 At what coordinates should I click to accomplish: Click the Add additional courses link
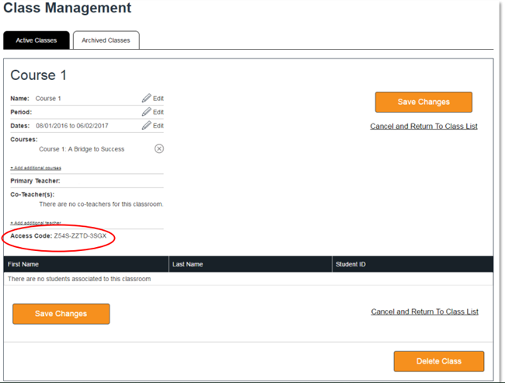[36, 168]
